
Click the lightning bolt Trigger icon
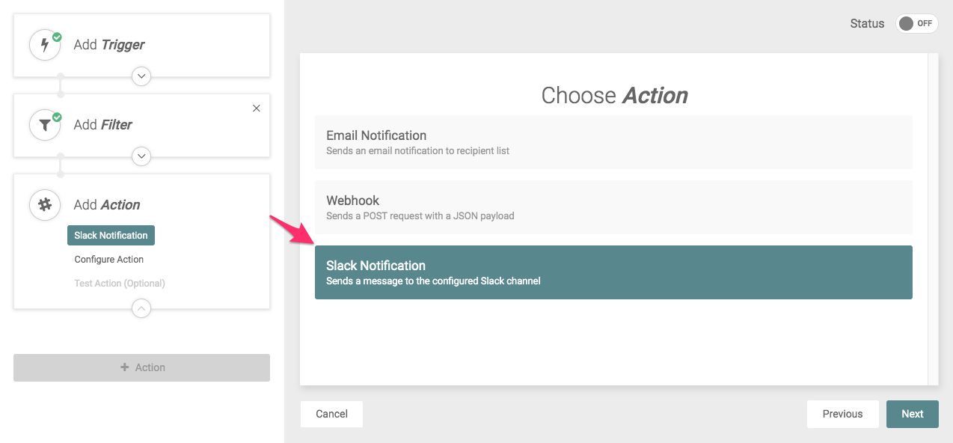coord(45,45)
